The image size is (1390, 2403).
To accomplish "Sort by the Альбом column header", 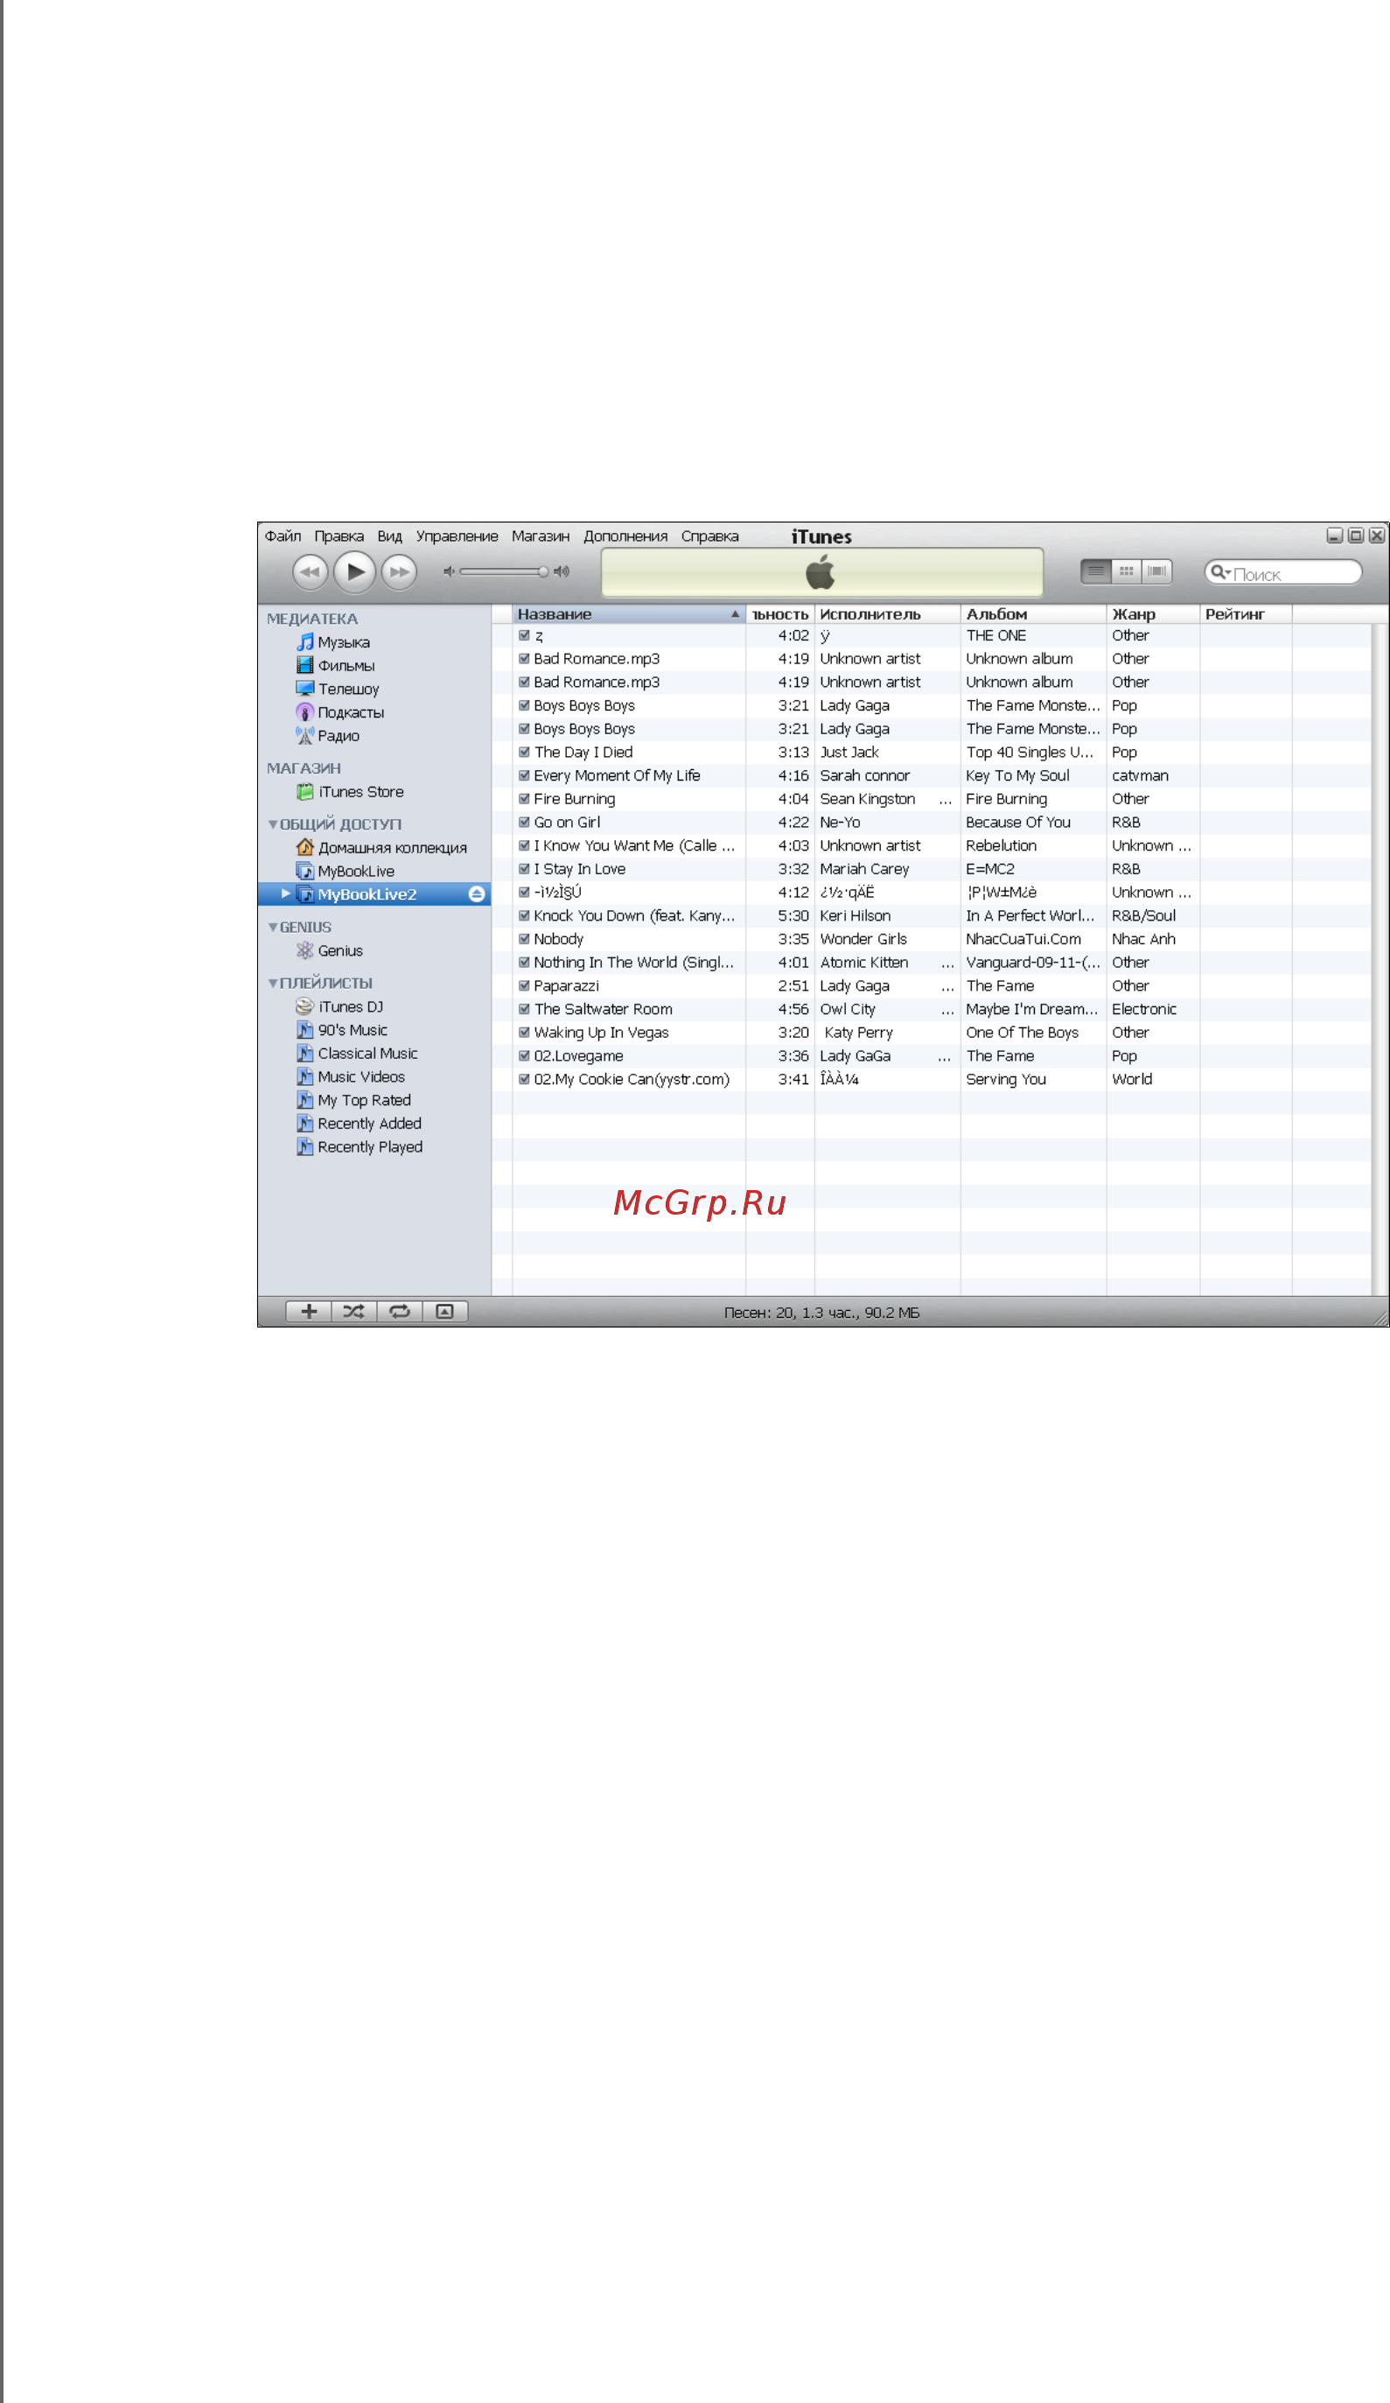I will 1033,615.
